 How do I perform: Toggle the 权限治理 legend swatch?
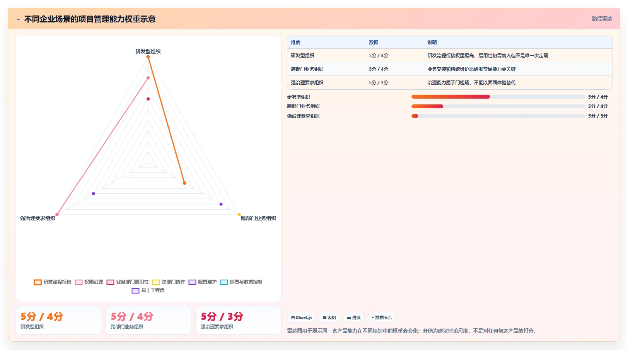pyautogui.click(x=78, y=282)
